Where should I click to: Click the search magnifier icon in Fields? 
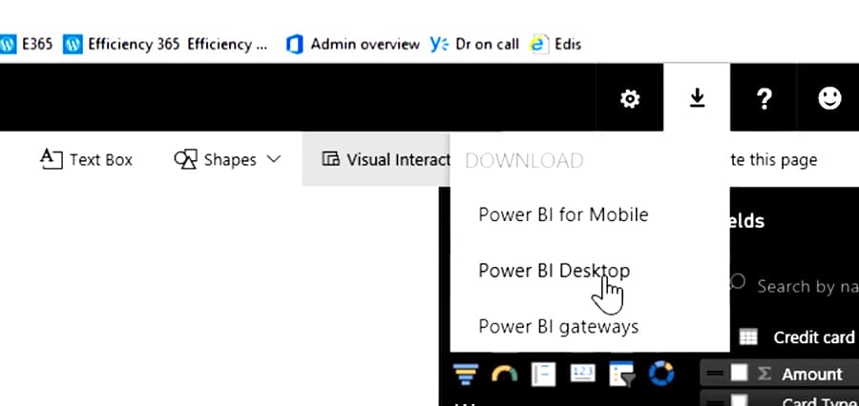pos(738,282)
